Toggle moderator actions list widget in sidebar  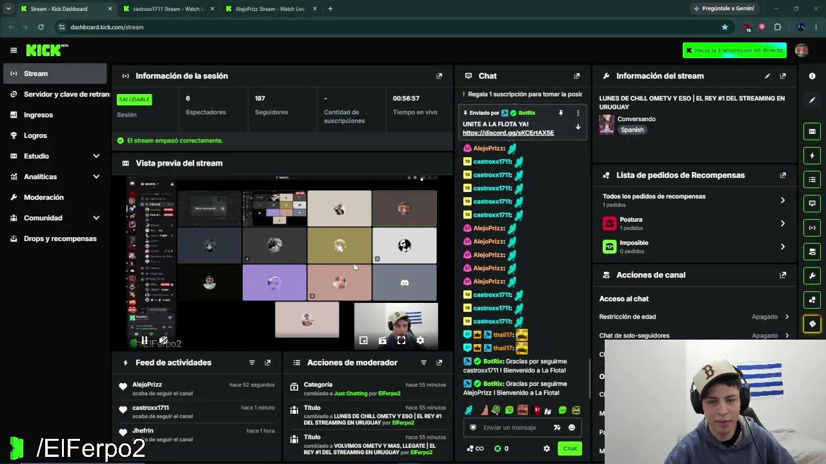pyautogui.click(x=812, y=179)
